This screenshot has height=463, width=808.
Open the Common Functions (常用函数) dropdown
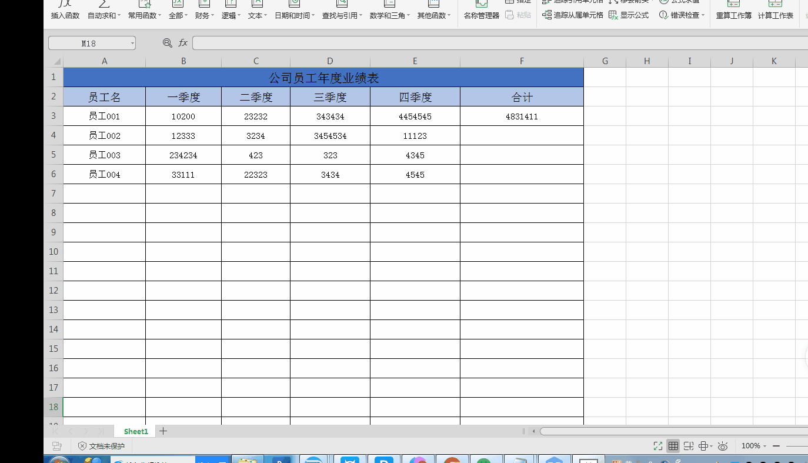(145, 11)
